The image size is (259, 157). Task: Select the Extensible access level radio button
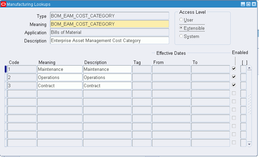[181, 28]
